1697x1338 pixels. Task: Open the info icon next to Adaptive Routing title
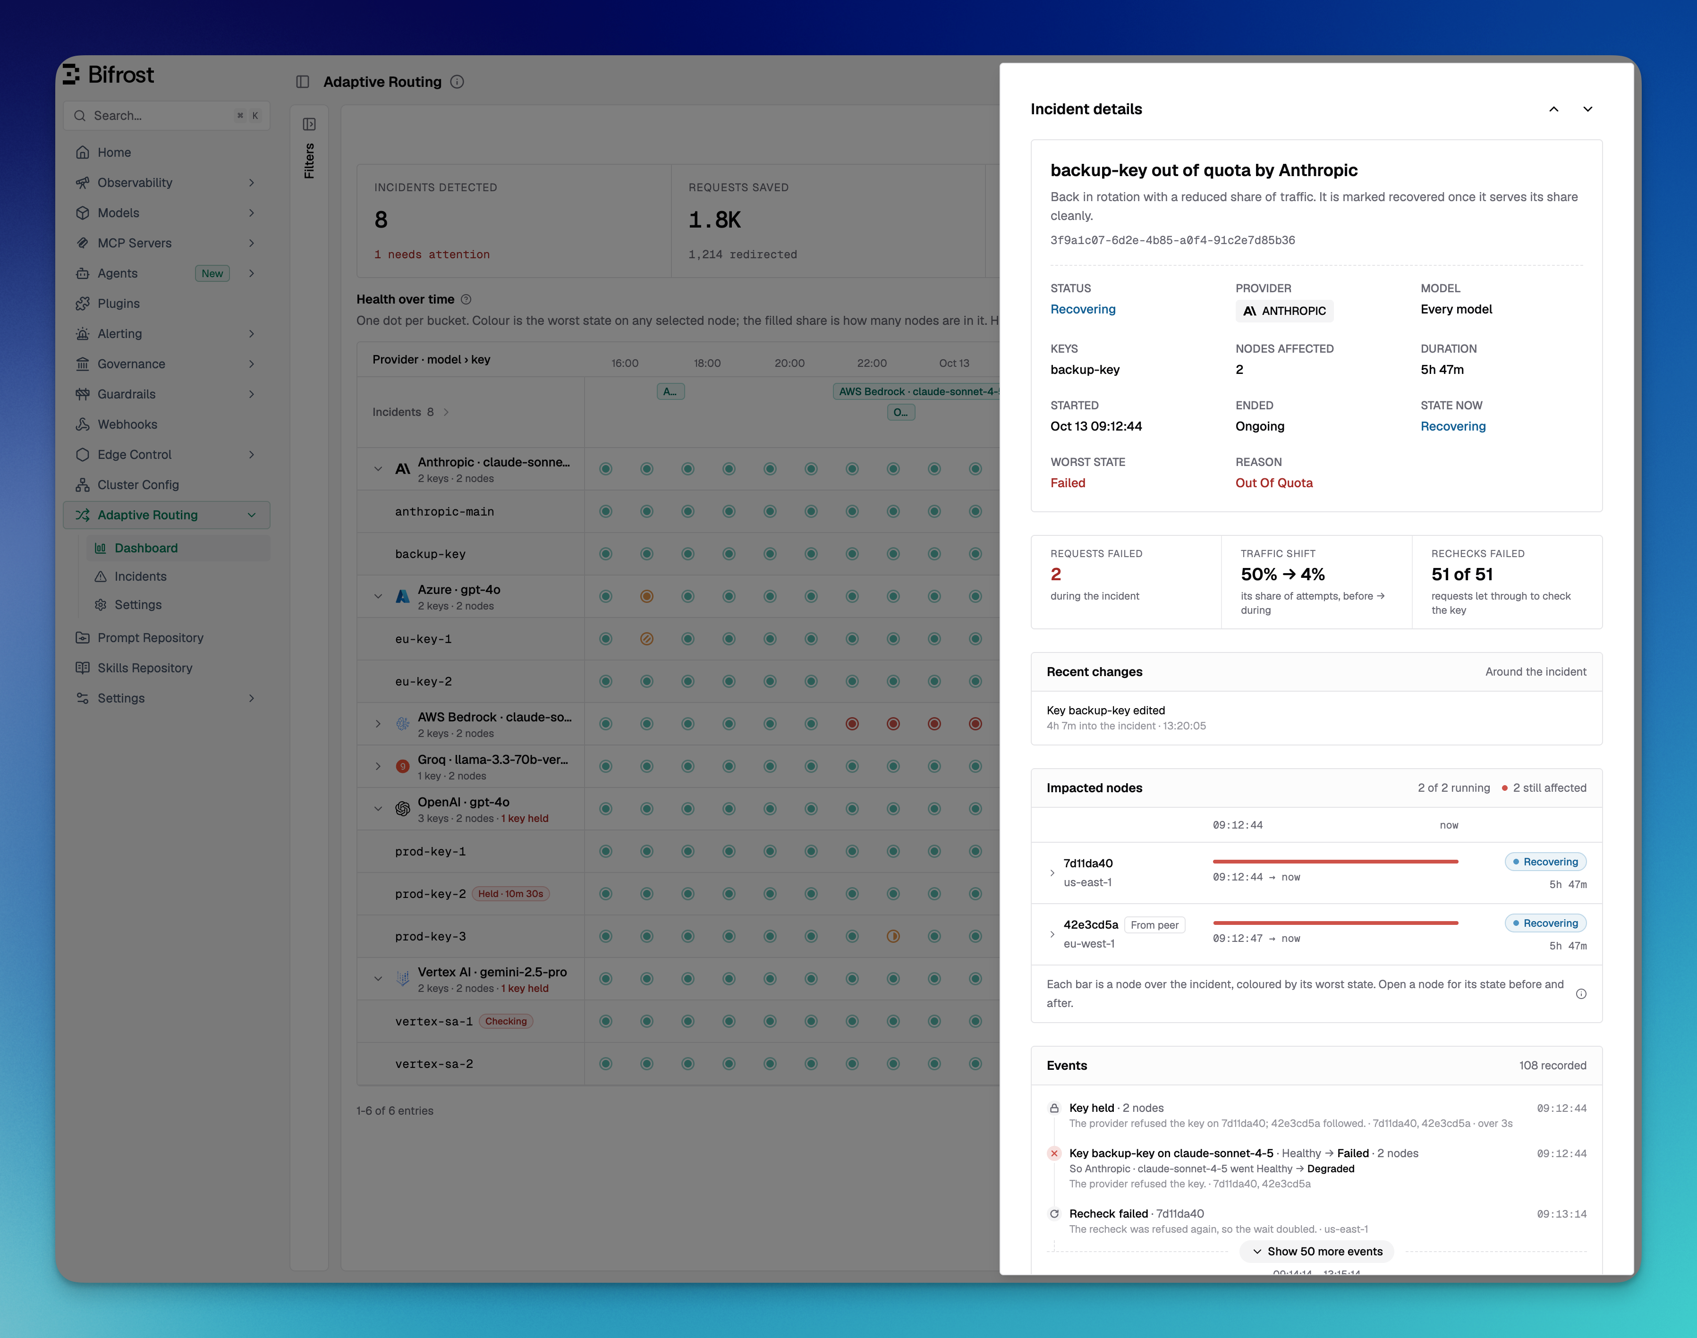coord(458,82)
